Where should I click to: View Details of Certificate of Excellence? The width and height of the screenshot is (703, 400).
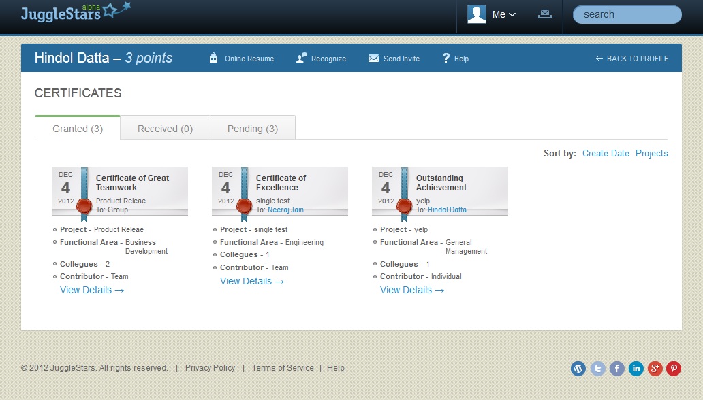point(252,282)
